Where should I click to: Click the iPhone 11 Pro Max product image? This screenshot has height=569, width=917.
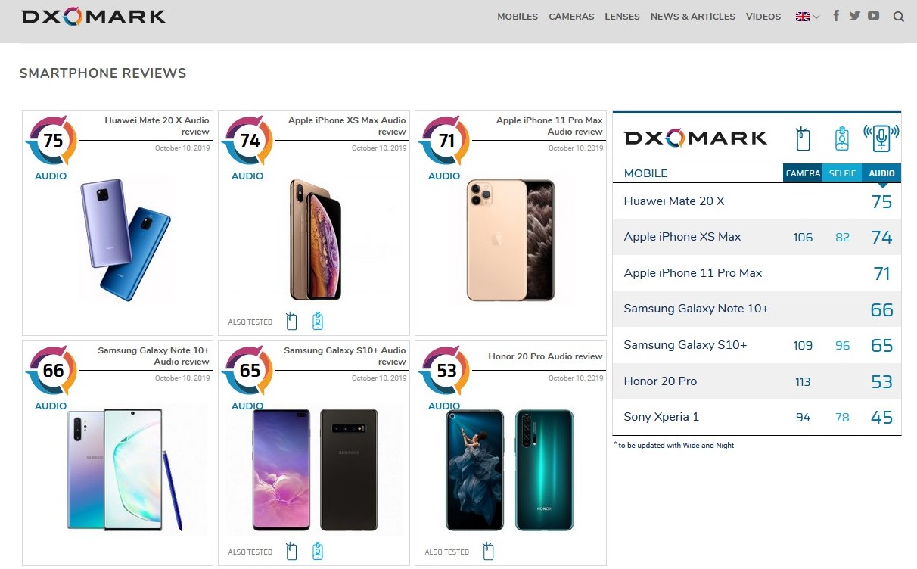pos(511,240)
